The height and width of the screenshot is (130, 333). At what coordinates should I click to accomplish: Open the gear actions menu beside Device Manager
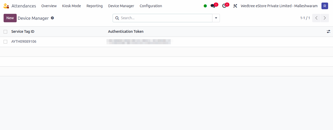(52, 18)
